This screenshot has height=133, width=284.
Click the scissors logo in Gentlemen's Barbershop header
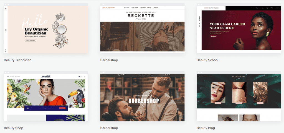119,75
